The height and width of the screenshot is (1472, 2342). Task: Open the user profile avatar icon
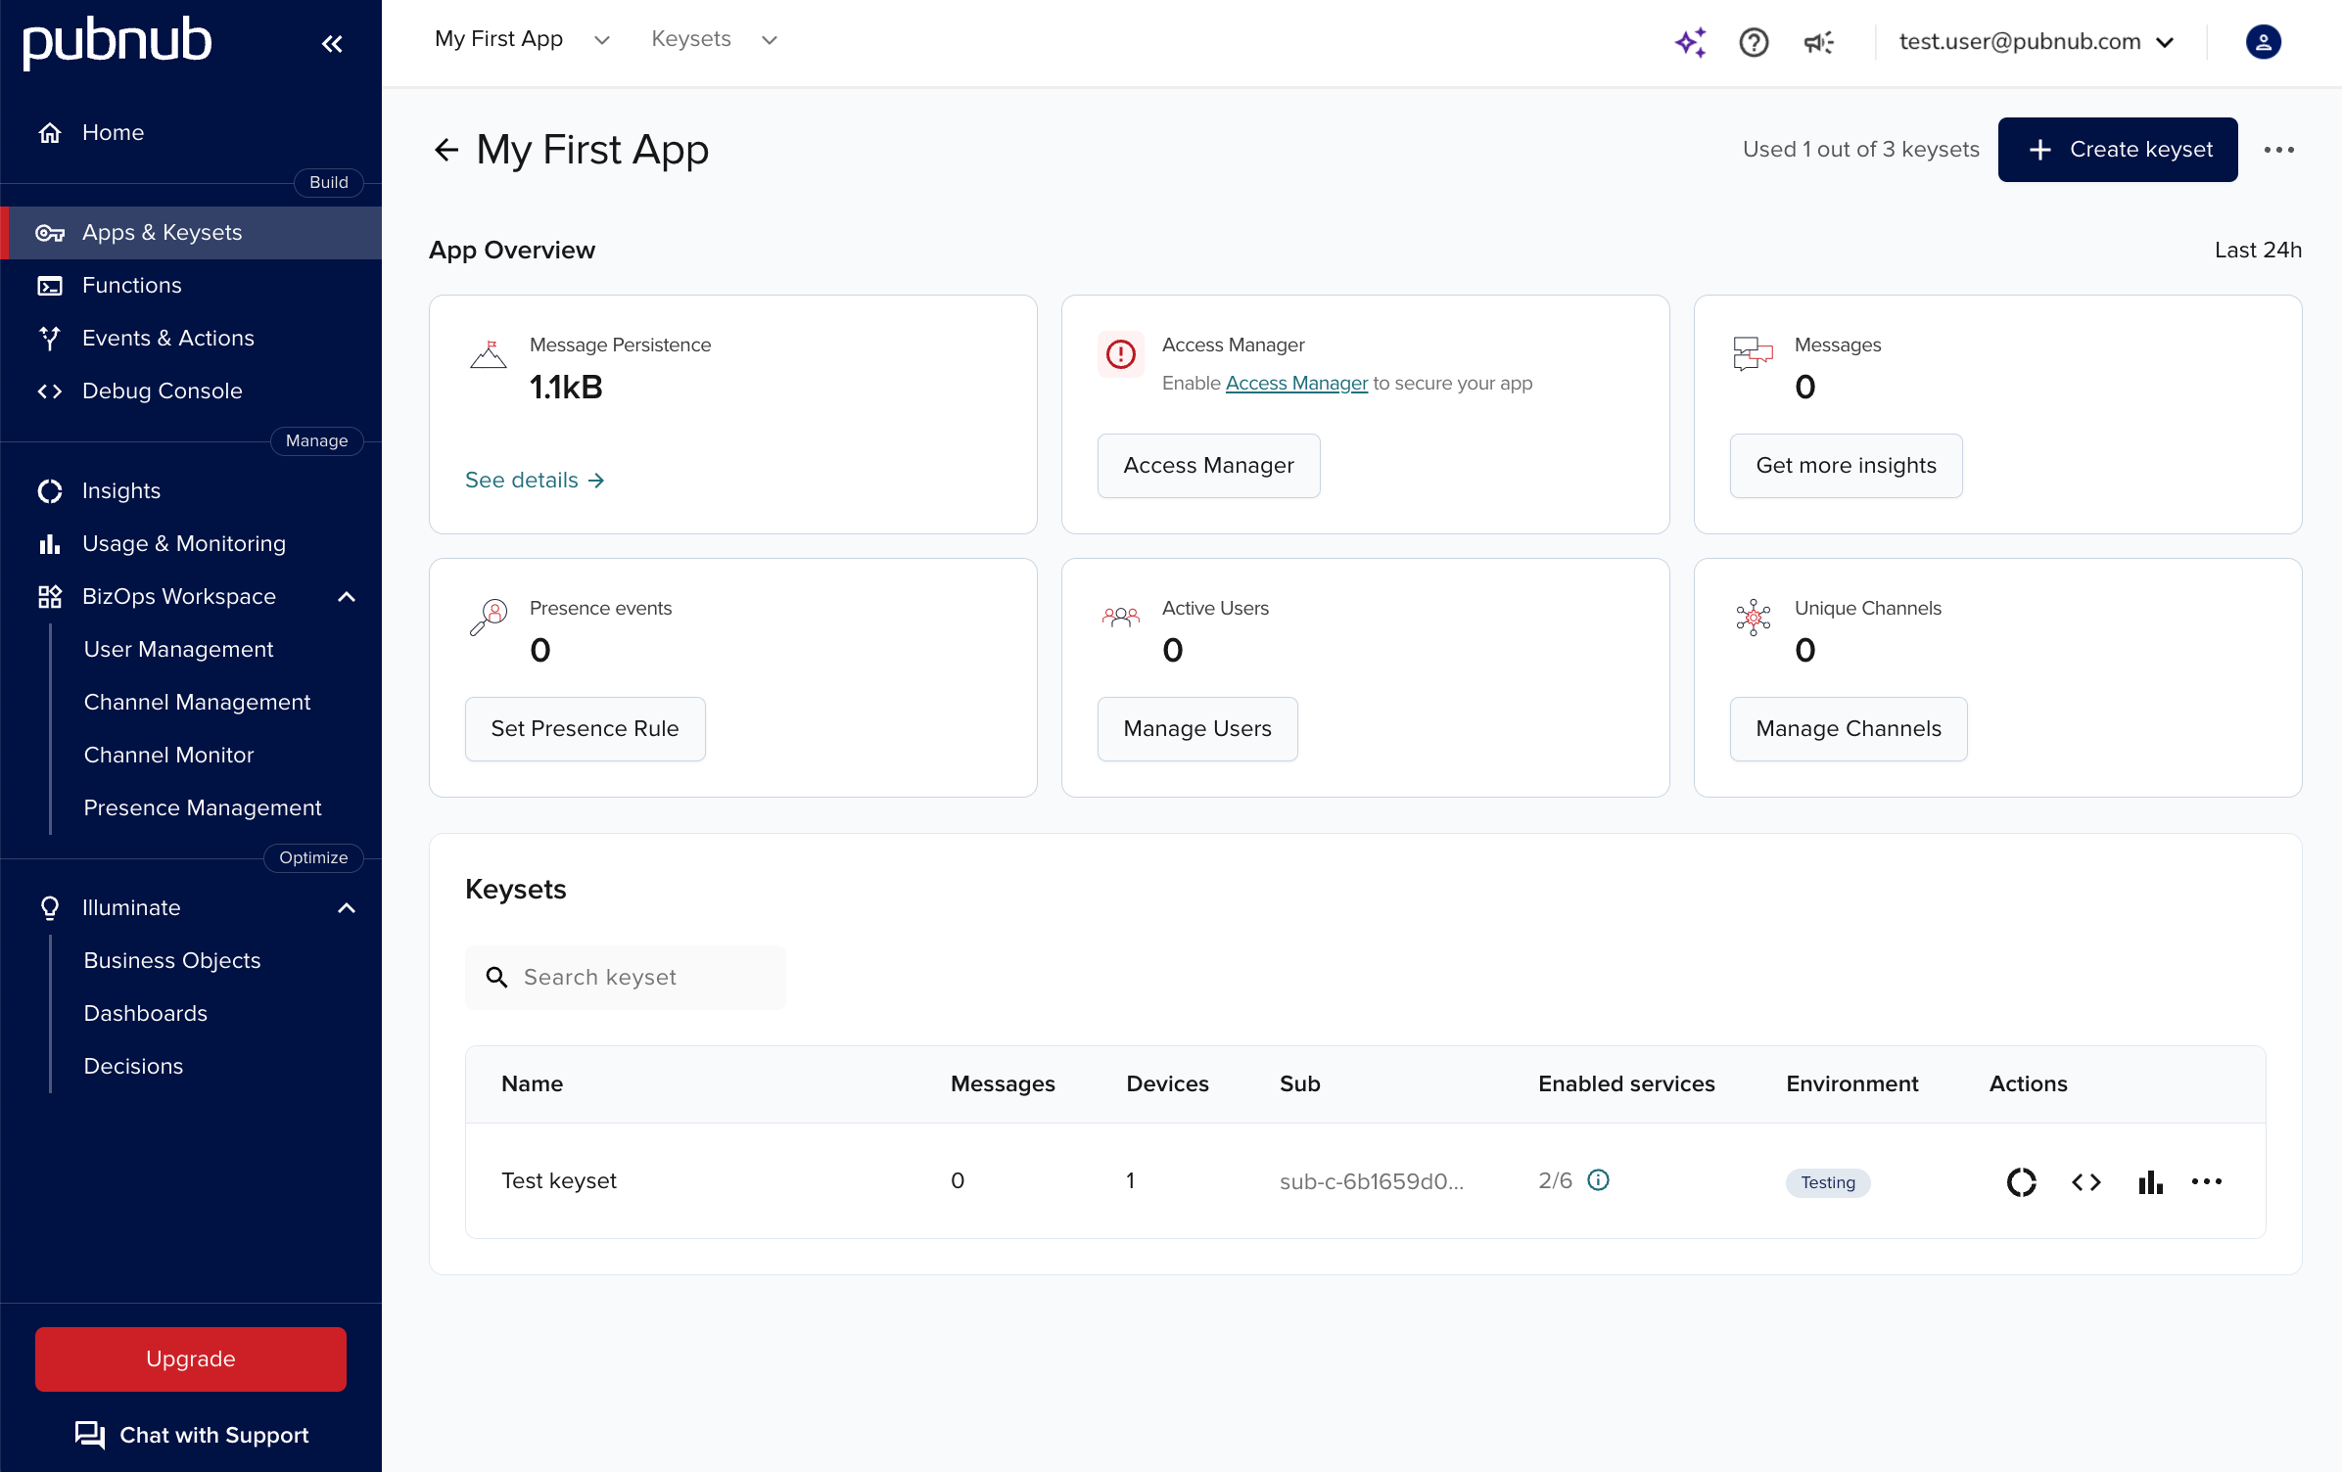(x=2263, y=42)
